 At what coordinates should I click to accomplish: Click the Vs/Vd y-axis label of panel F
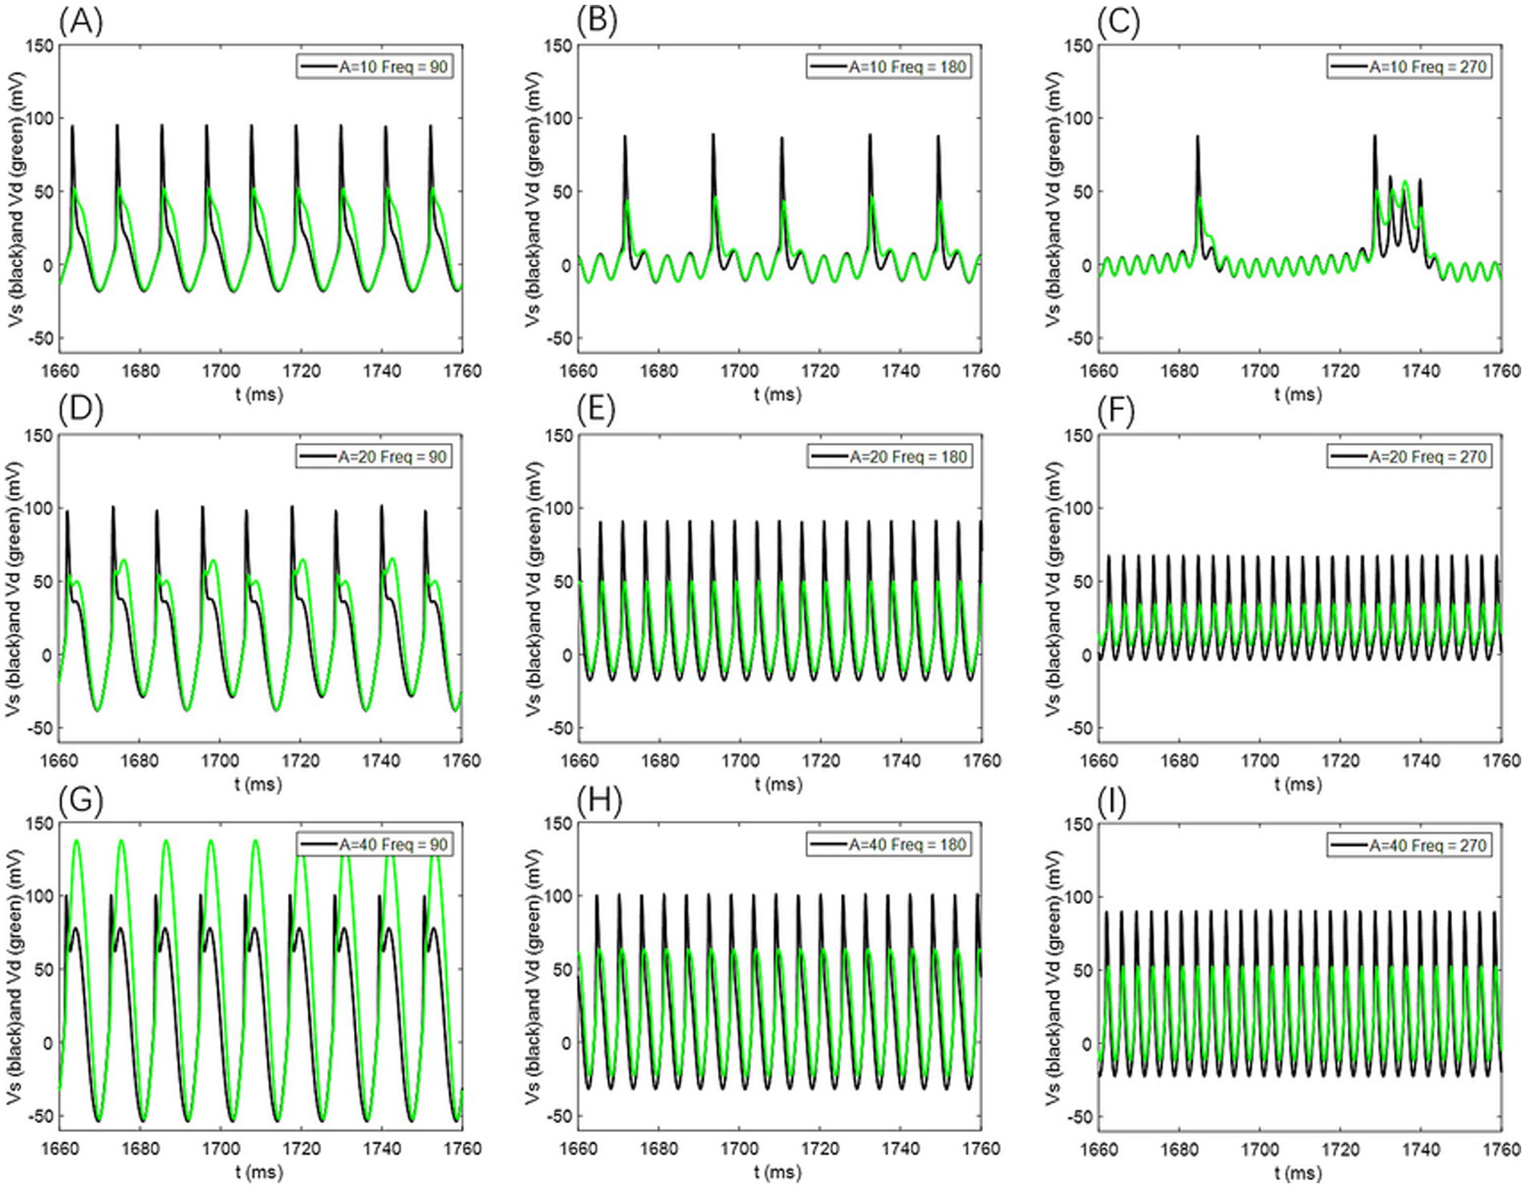pyautogui.click(x=1053, y=589)
